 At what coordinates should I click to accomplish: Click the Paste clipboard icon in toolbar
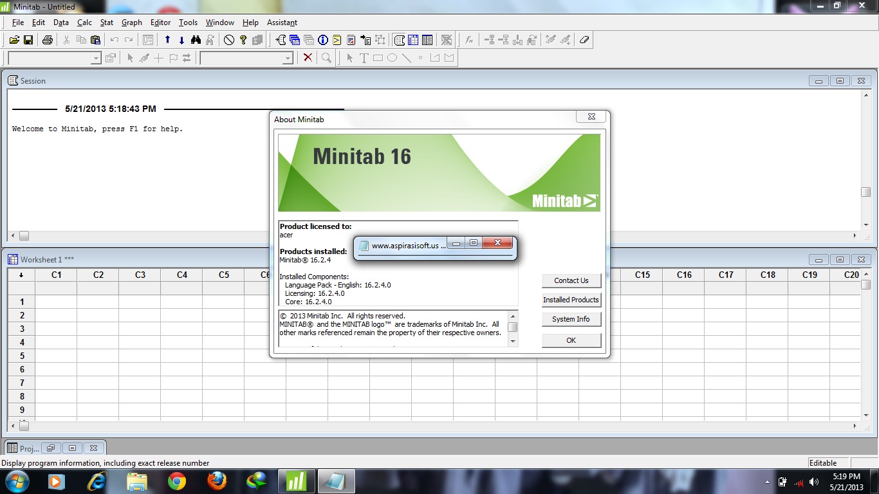[95, 40]
